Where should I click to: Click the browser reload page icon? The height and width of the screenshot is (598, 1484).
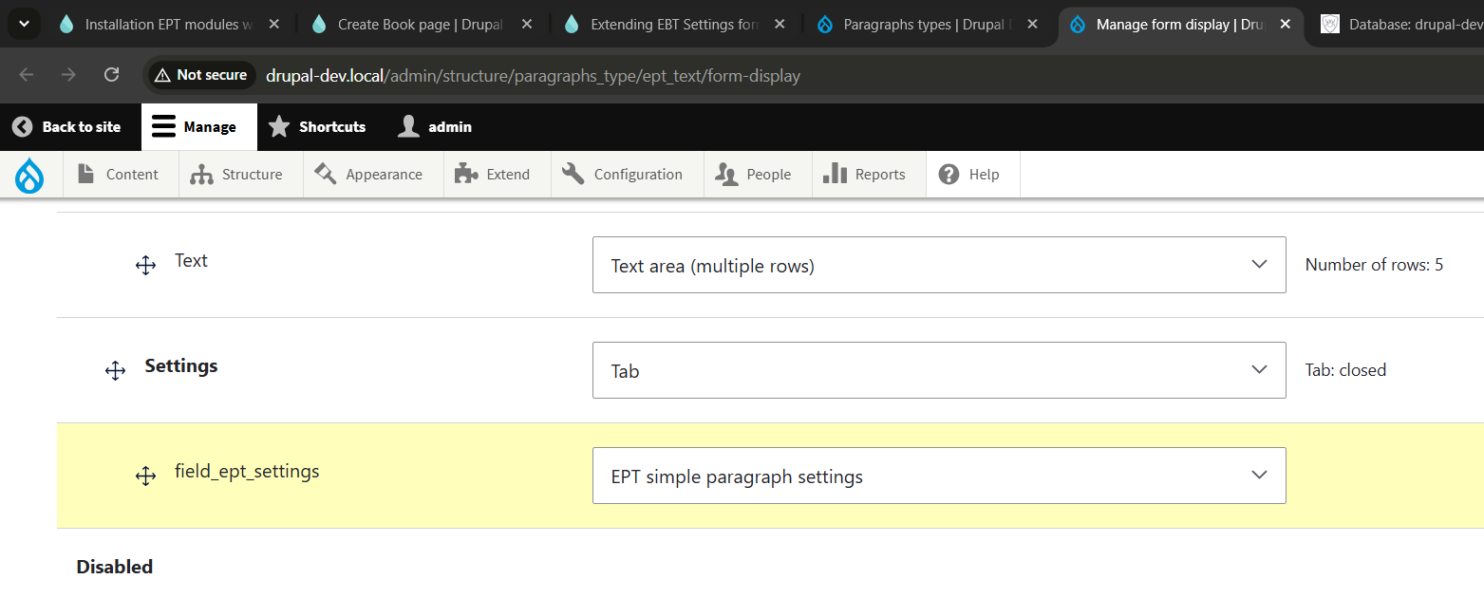111,75
